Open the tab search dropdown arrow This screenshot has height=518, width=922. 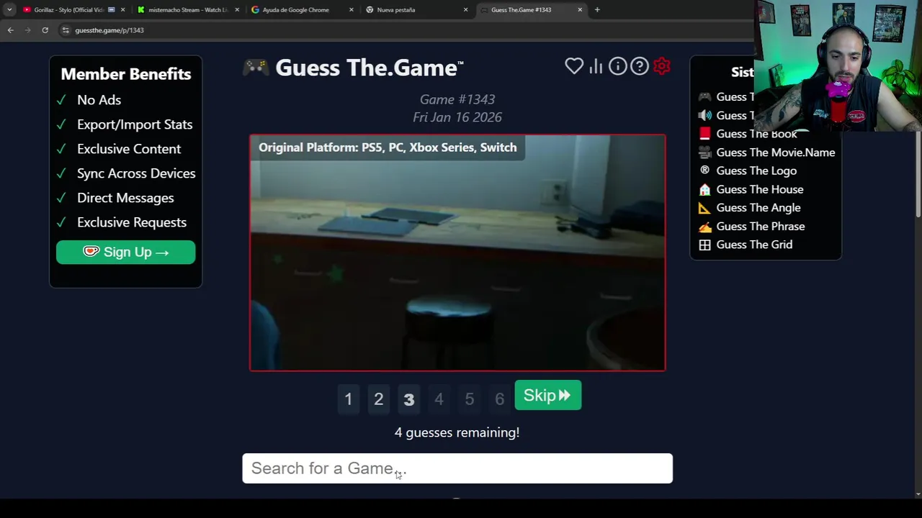(x=9, y=10)
